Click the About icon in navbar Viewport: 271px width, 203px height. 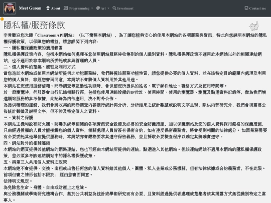coord(48,8)
